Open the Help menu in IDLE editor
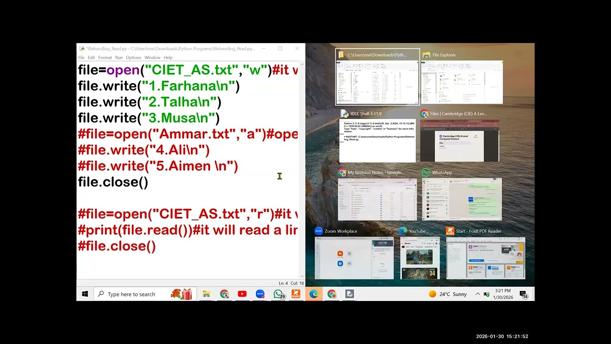The width and height of the screenshot is (611, 344). pos(168,57)
